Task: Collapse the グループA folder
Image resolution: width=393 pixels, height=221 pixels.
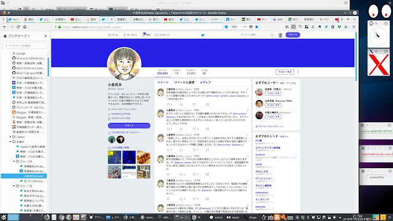Action: click(14, 161)
